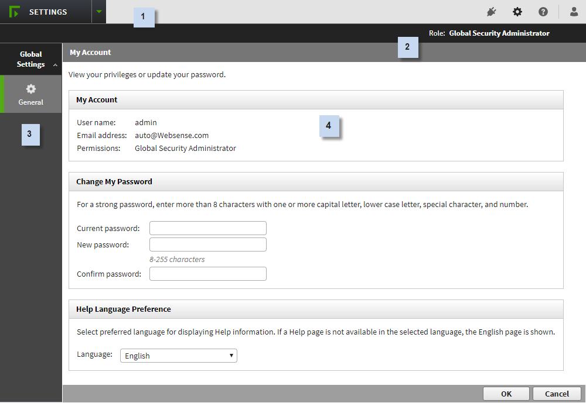The width and height of the screenshot is (586, 403).
Task: Open the Language dropdown showing English
Action: 179,356
